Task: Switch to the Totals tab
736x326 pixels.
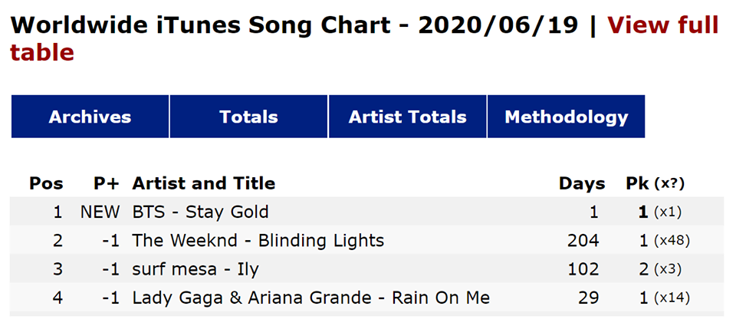Action: tap(248, 117)
